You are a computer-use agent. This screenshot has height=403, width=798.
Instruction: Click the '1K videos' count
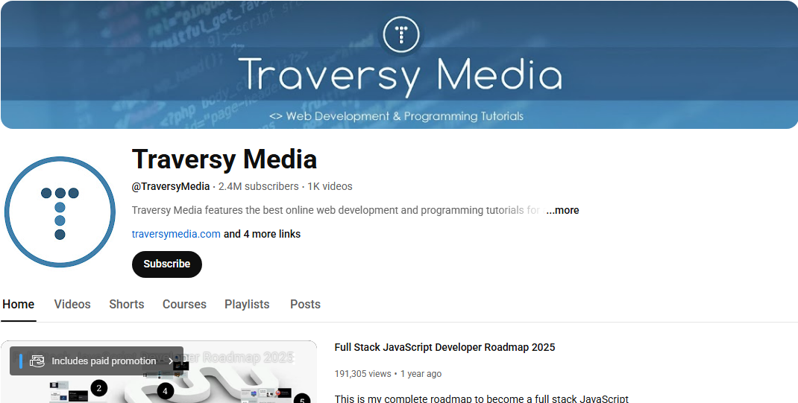click(330, 186)
